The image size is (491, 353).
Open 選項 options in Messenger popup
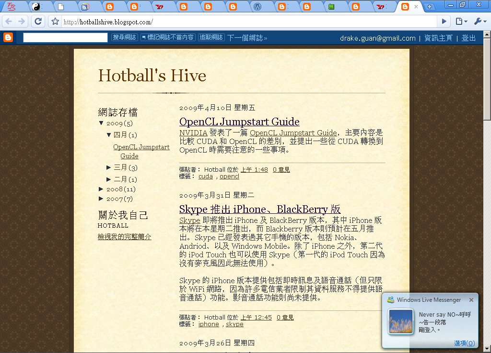464,343
